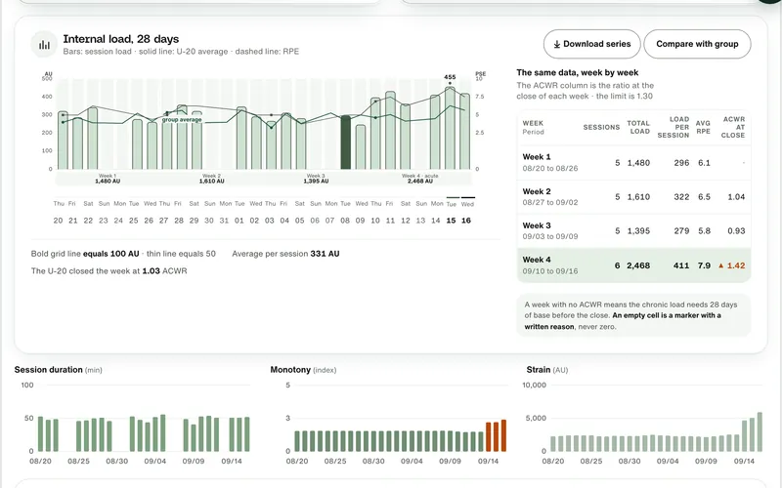Select bold day 15 under Tue
Viewport: 782px width, 488px height.
click(451, 221)
